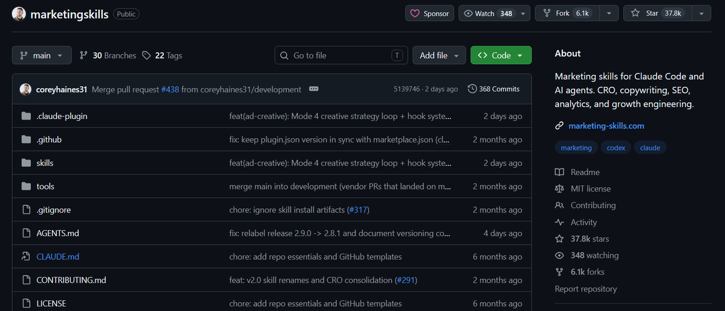
Task: Click the file icon for AGENTS.md
Action: click(x=26, y=233)
